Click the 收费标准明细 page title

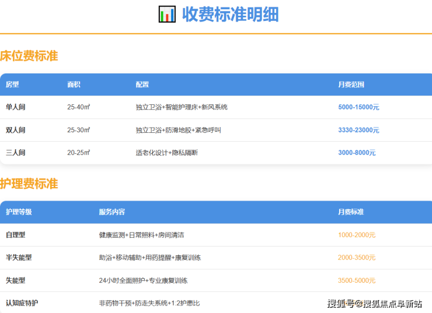click(x=230, y=14)
